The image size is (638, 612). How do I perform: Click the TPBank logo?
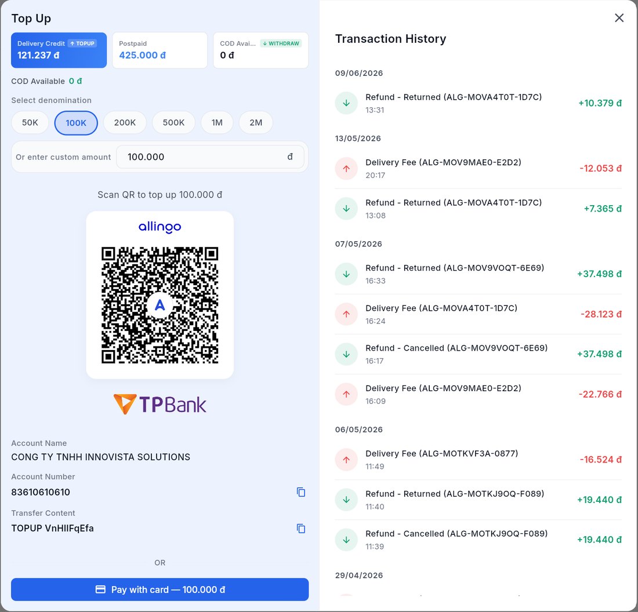coord(160,404)
